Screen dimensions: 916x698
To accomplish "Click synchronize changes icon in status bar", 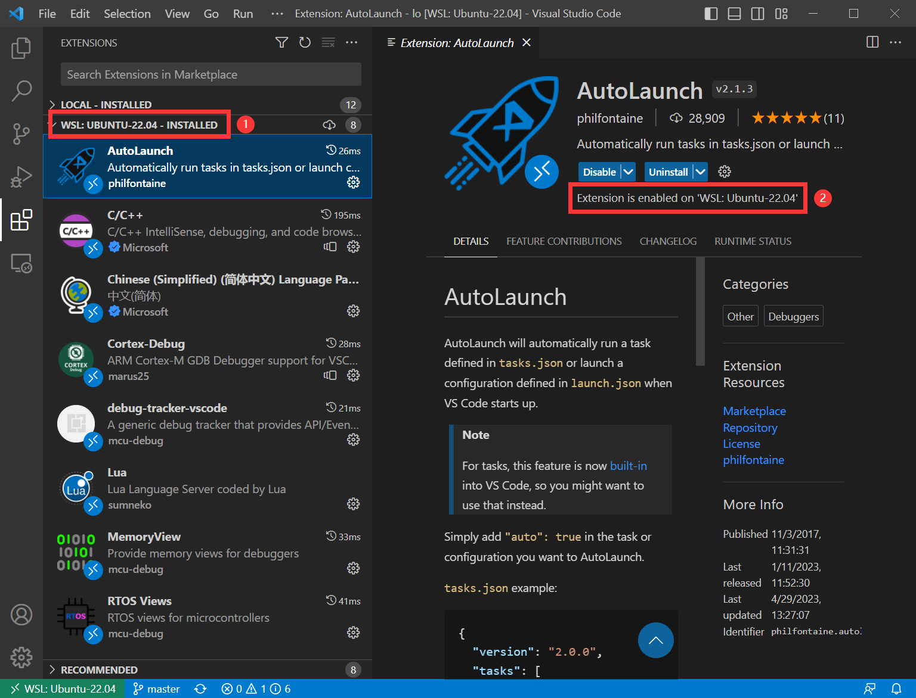I will tap(200, 688).
